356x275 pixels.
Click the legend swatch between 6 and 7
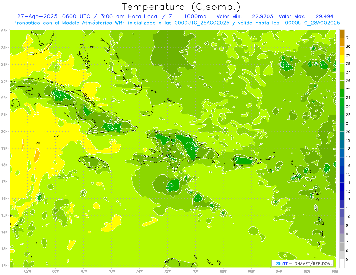tap(342, 247)
